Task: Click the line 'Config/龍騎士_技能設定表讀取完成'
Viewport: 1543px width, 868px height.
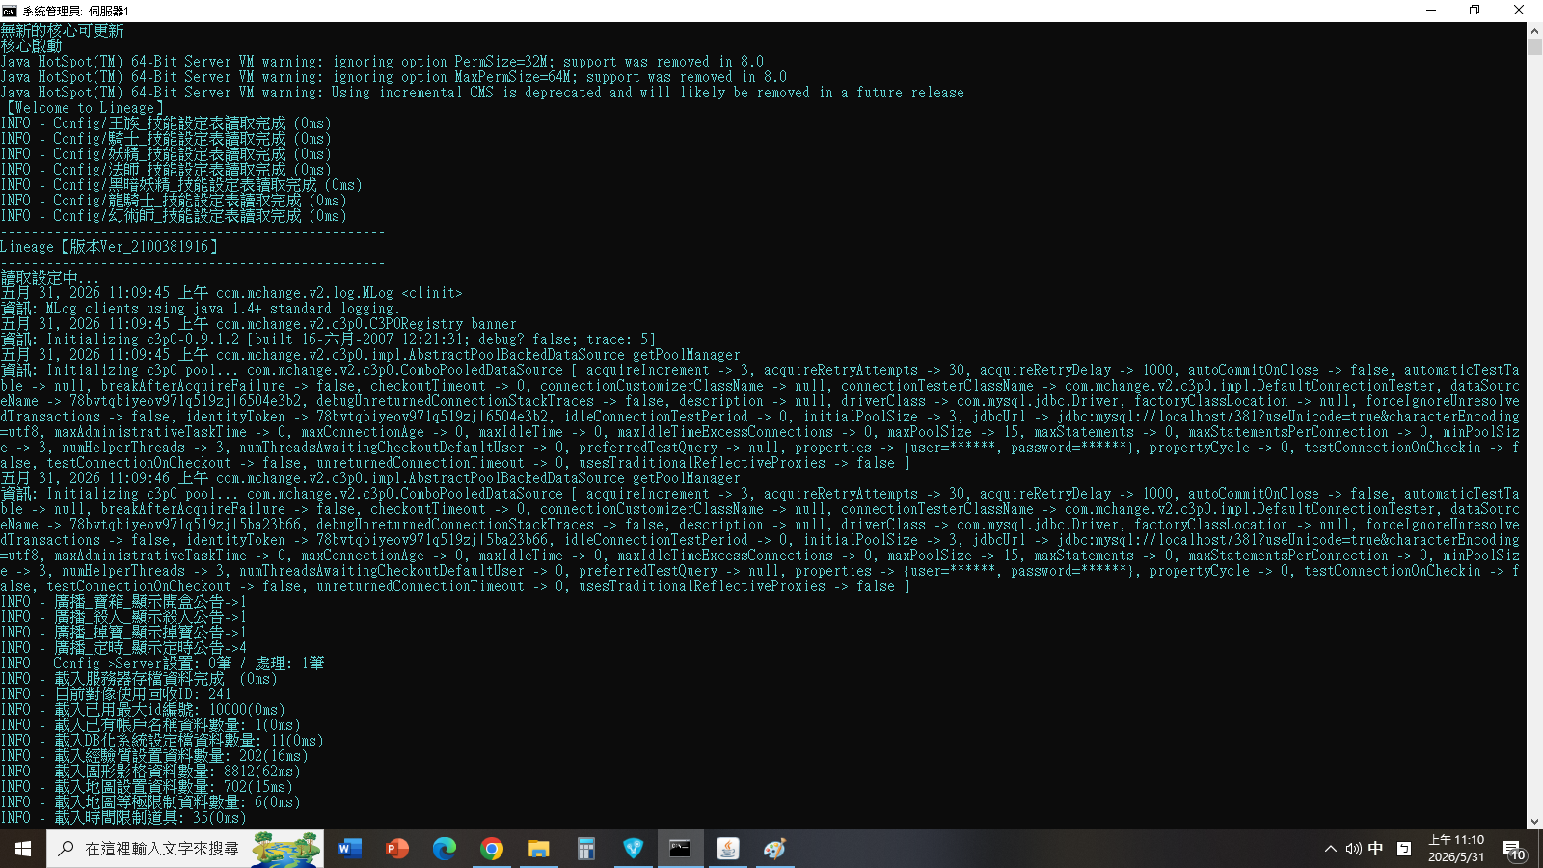Action: click(x=174, y=201)
